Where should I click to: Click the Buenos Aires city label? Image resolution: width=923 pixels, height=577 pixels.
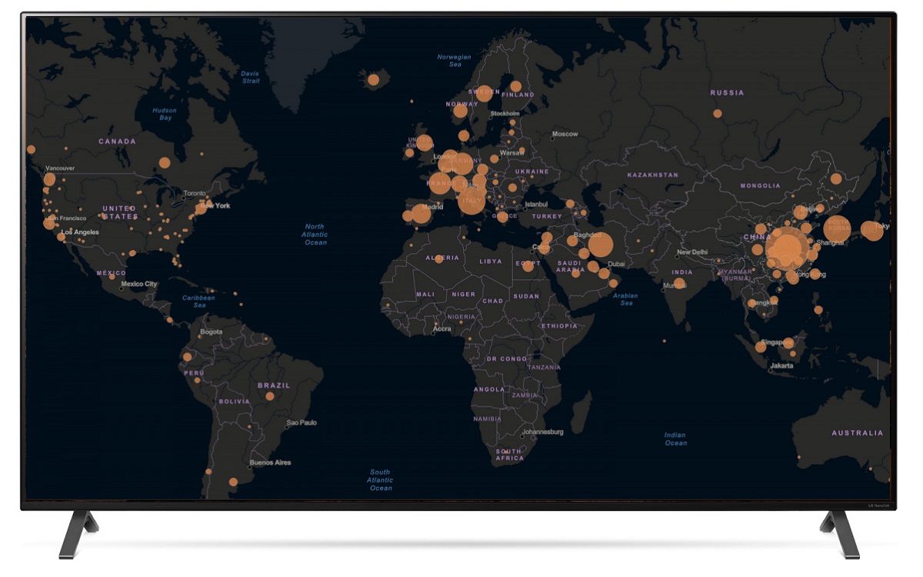click(x=270, y=462)
